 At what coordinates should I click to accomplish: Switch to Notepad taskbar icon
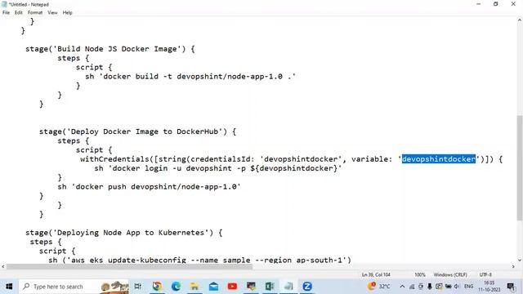[288, 287]
